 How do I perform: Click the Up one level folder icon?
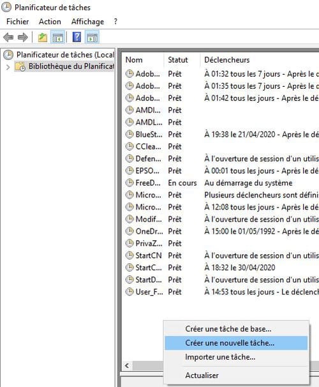(x=42, y=38)
